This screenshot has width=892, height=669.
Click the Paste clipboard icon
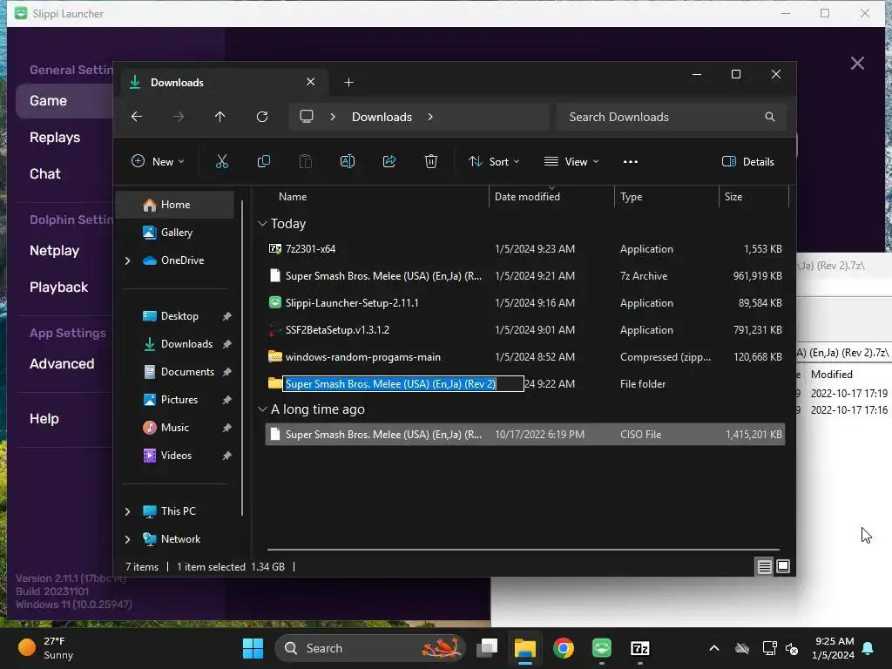[306, 161]
